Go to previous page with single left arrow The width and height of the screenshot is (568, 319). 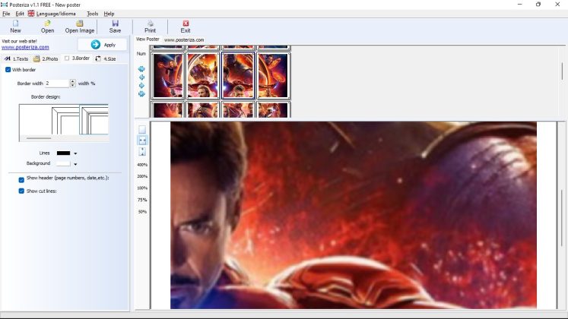[141, 77]
